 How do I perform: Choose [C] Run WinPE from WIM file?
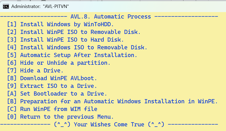pos(52,109)
